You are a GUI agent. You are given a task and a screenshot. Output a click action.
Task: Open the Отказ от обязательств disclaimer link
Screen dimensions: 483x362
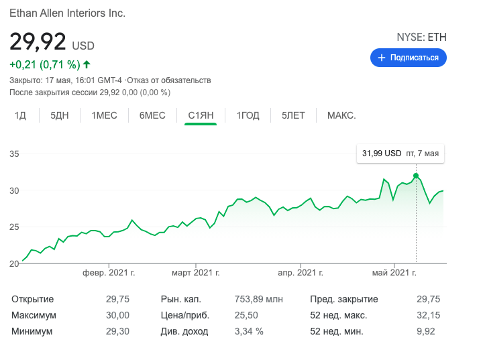click(169, 80)
